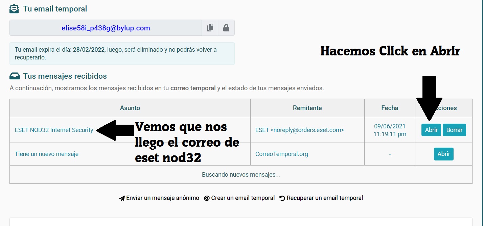
Task: Click the copy email address icon
Action: click(x=210, y=28)
